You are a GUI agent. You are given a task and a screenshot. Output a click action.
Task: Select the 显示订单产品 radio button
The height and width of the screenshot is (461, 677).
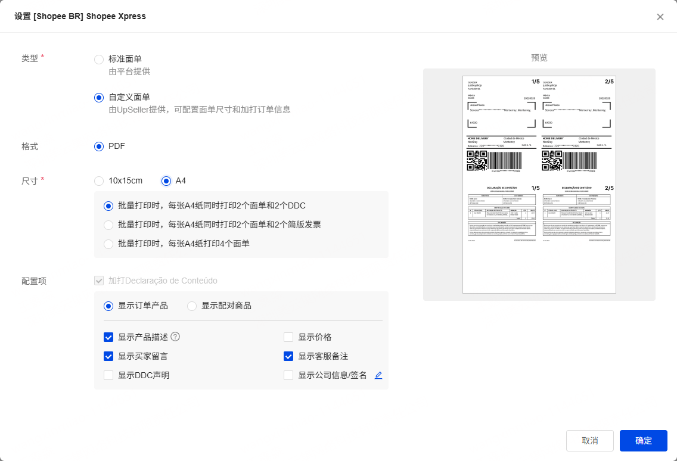[x=108, y=306]
